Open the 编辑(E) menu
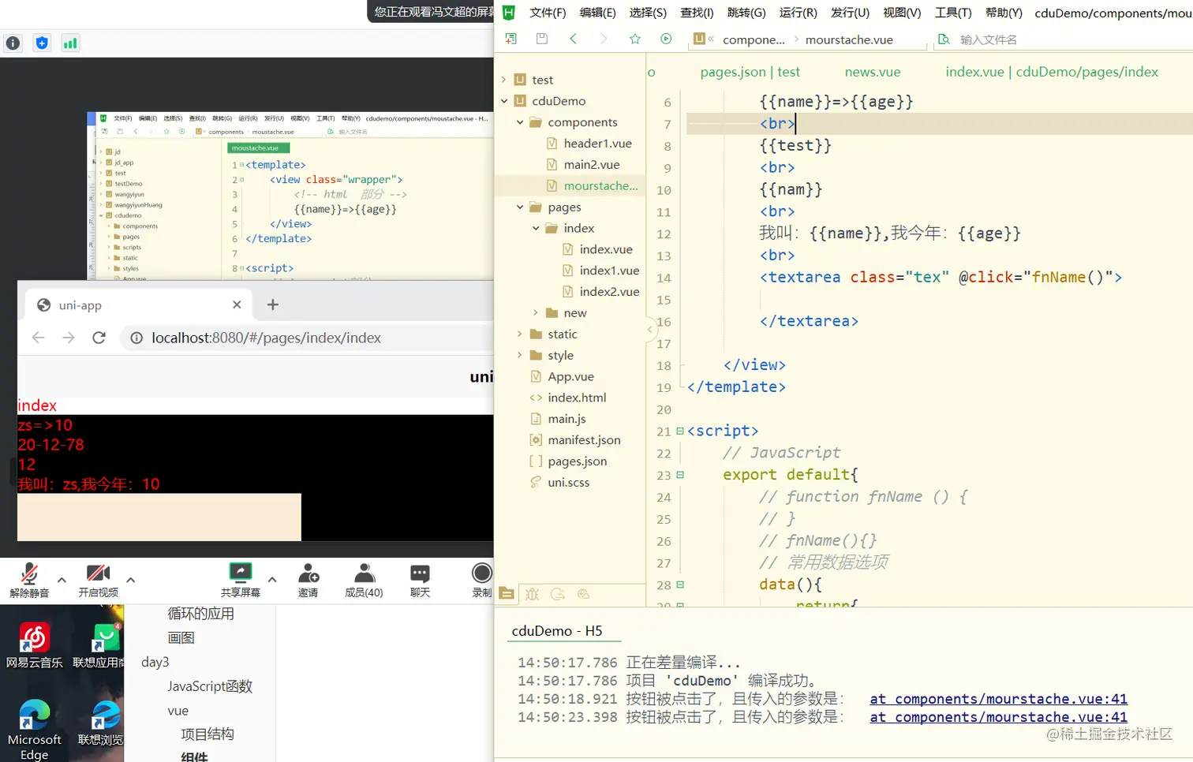 point(597,13)
